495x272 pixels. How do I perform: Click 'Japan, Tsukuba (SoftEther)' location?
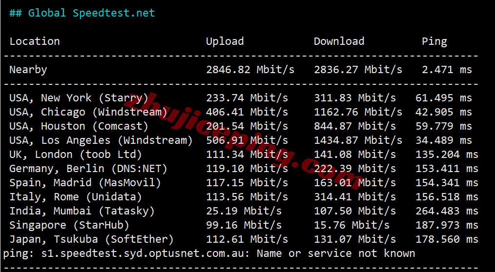[92, 239]
